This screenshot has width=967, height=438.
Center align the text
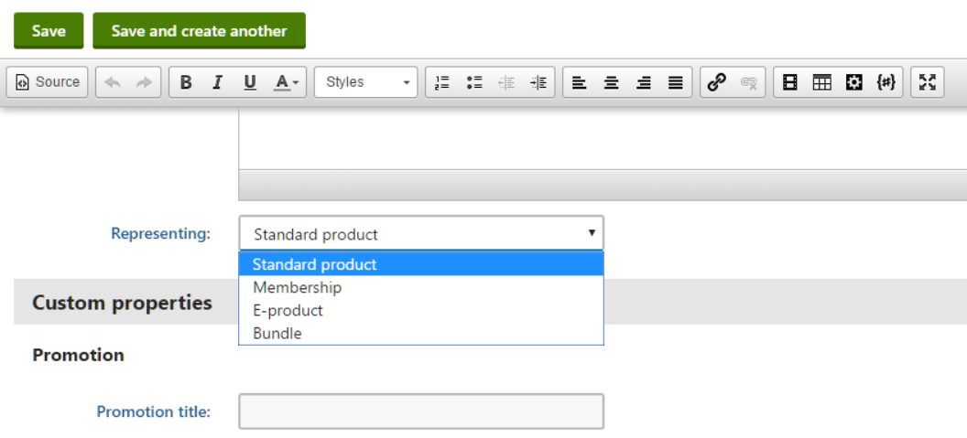[611, 82]
